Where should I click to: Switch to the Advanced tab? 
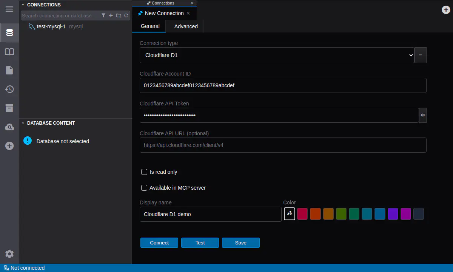[186, 26]
